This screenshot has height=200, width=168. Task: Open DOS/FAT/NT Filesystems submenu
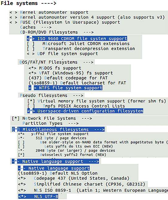pos(56,62)
